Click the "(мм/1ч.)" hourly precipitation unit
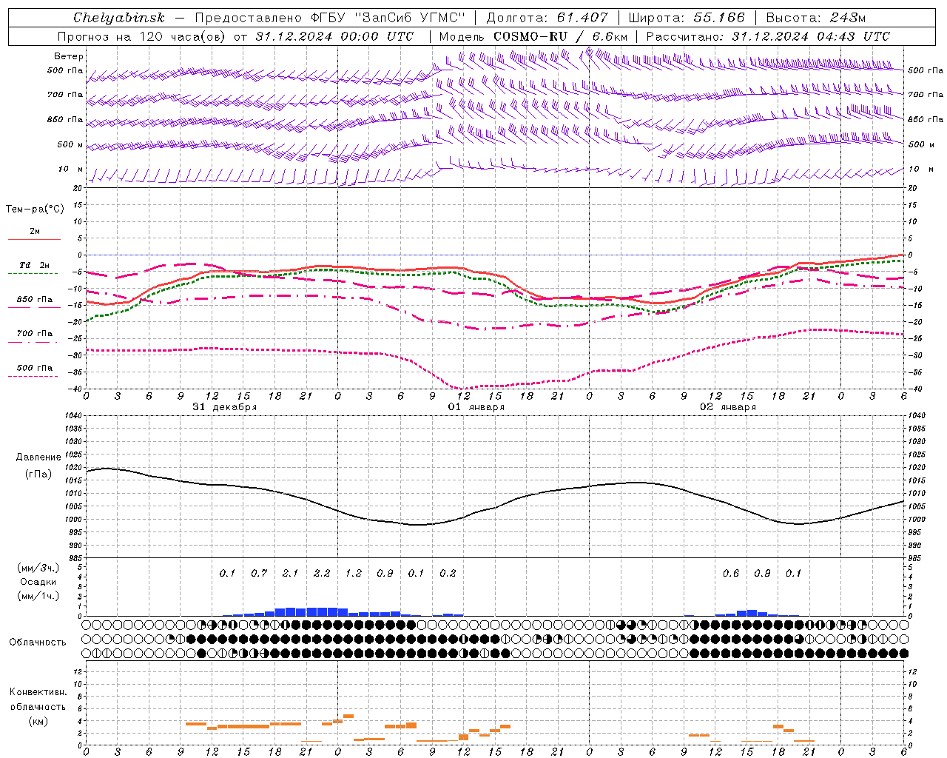Screen dimensions: 947x758 (x=38, y=596)
